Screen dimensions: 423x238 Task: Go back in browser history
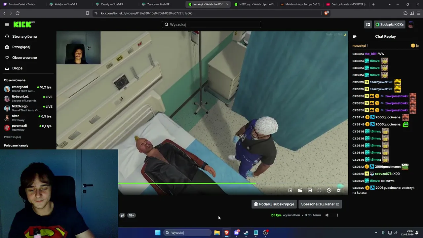coord(4,13)
